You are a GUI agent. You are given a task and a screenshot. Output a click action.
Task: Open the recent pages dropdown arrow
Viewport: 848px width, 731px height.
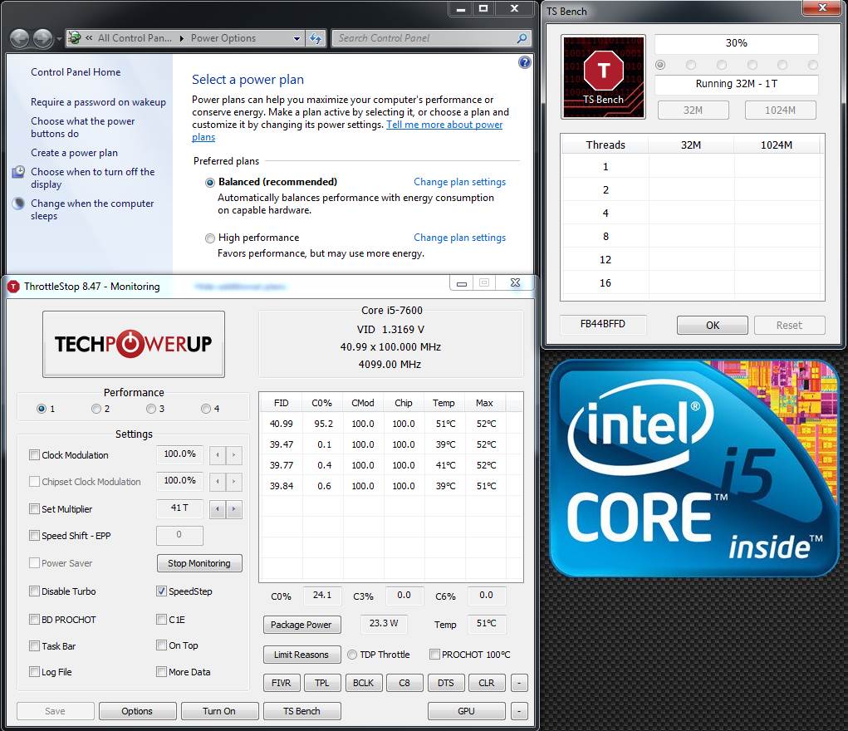click(x=58, y=39)
